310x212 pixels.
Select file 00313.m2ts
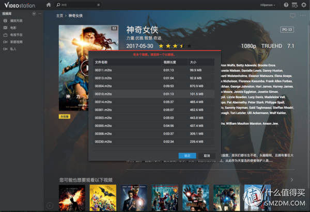pos(154,78)
